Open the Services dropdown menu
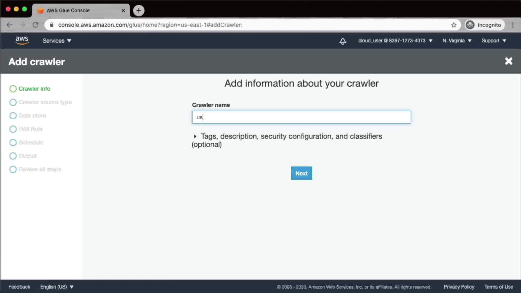521x293 pixels. point(57,41)
